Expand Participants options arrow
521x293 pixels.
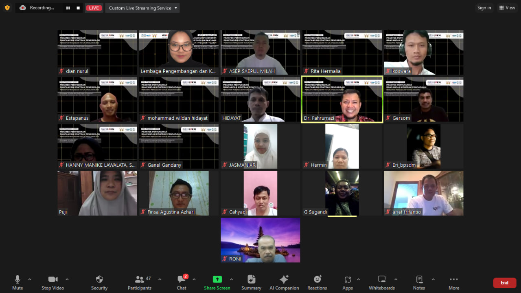160,280
